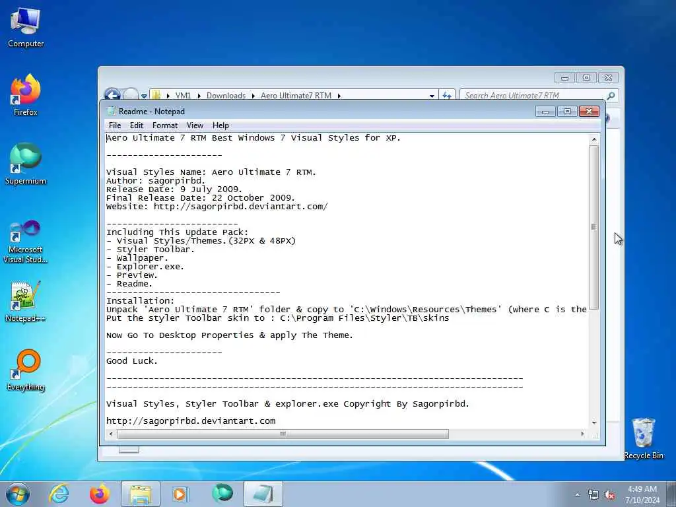Open the Computer desktop icon
This screenshot has height=507, width=676.
[26, 26]
